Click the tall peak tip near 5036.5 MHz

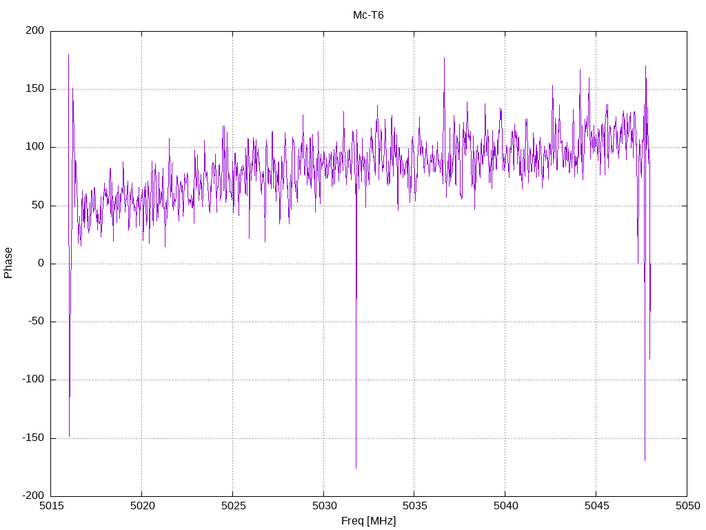pyautogui.click(x=444, y=58)
